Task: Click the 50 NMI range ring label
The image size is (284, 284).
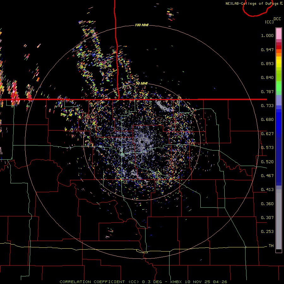Action: tap(142, 84)
